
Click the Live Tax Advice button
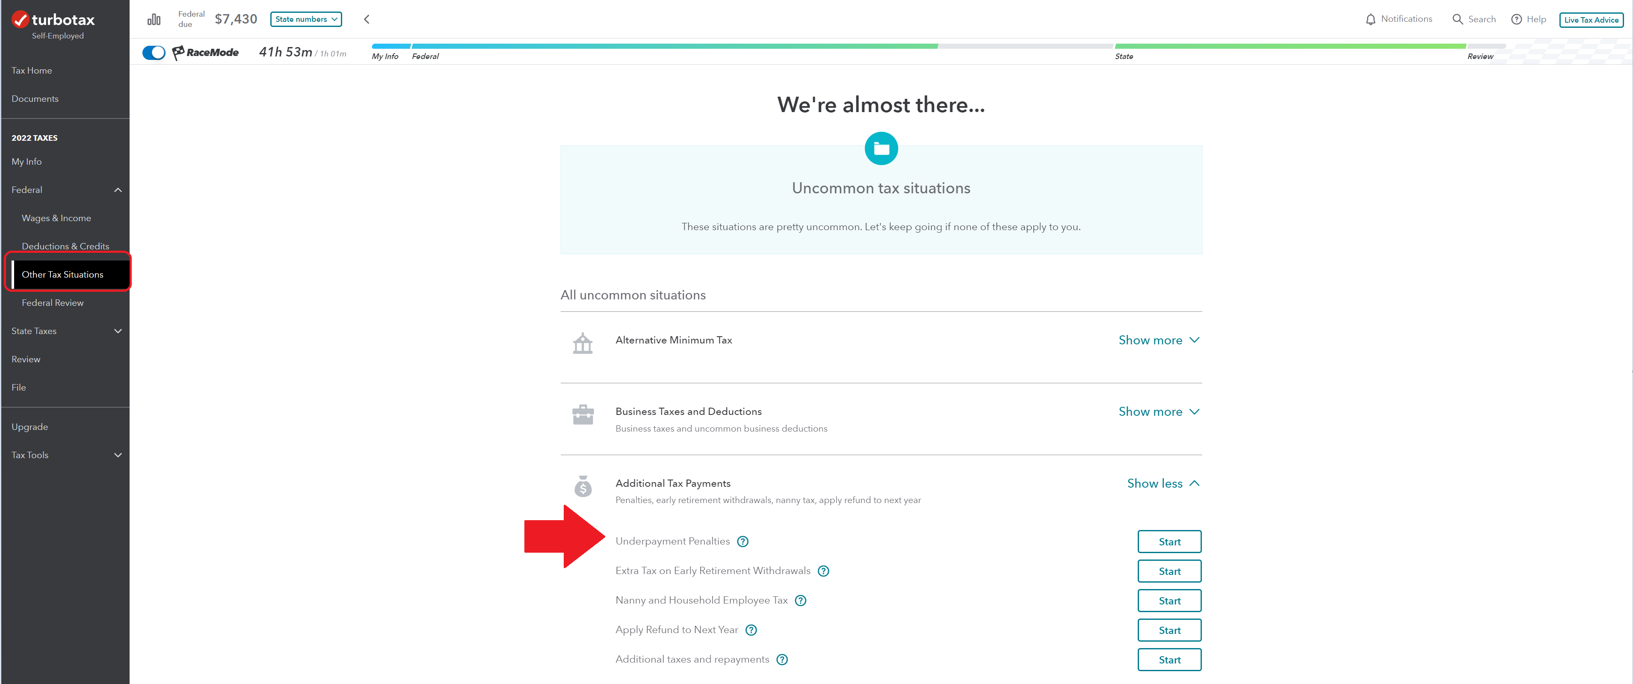tap(1591, 20)
